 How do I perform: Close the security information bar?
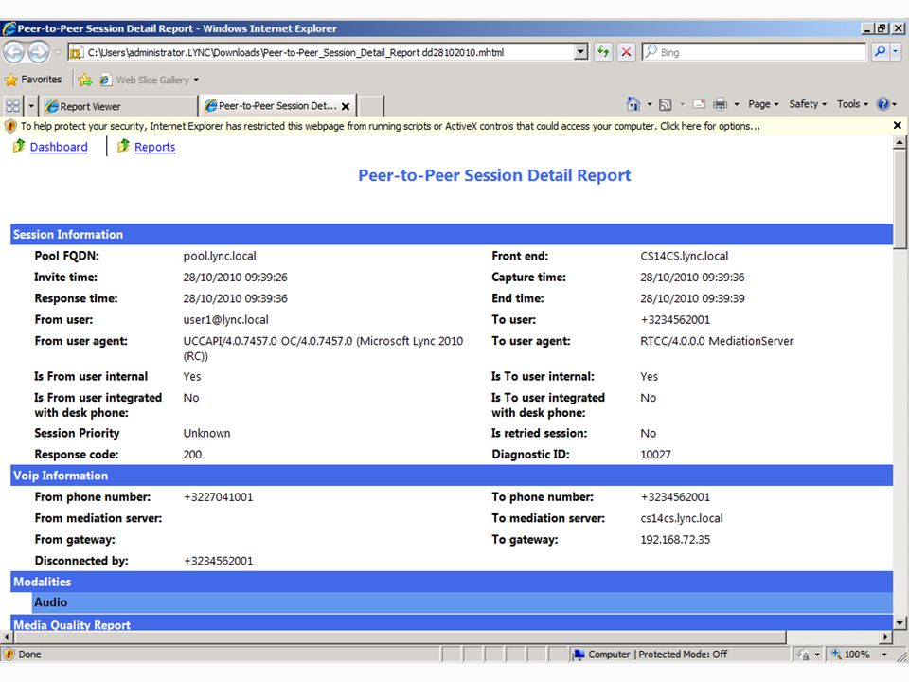pyautogui.click(x=898, y=125)
